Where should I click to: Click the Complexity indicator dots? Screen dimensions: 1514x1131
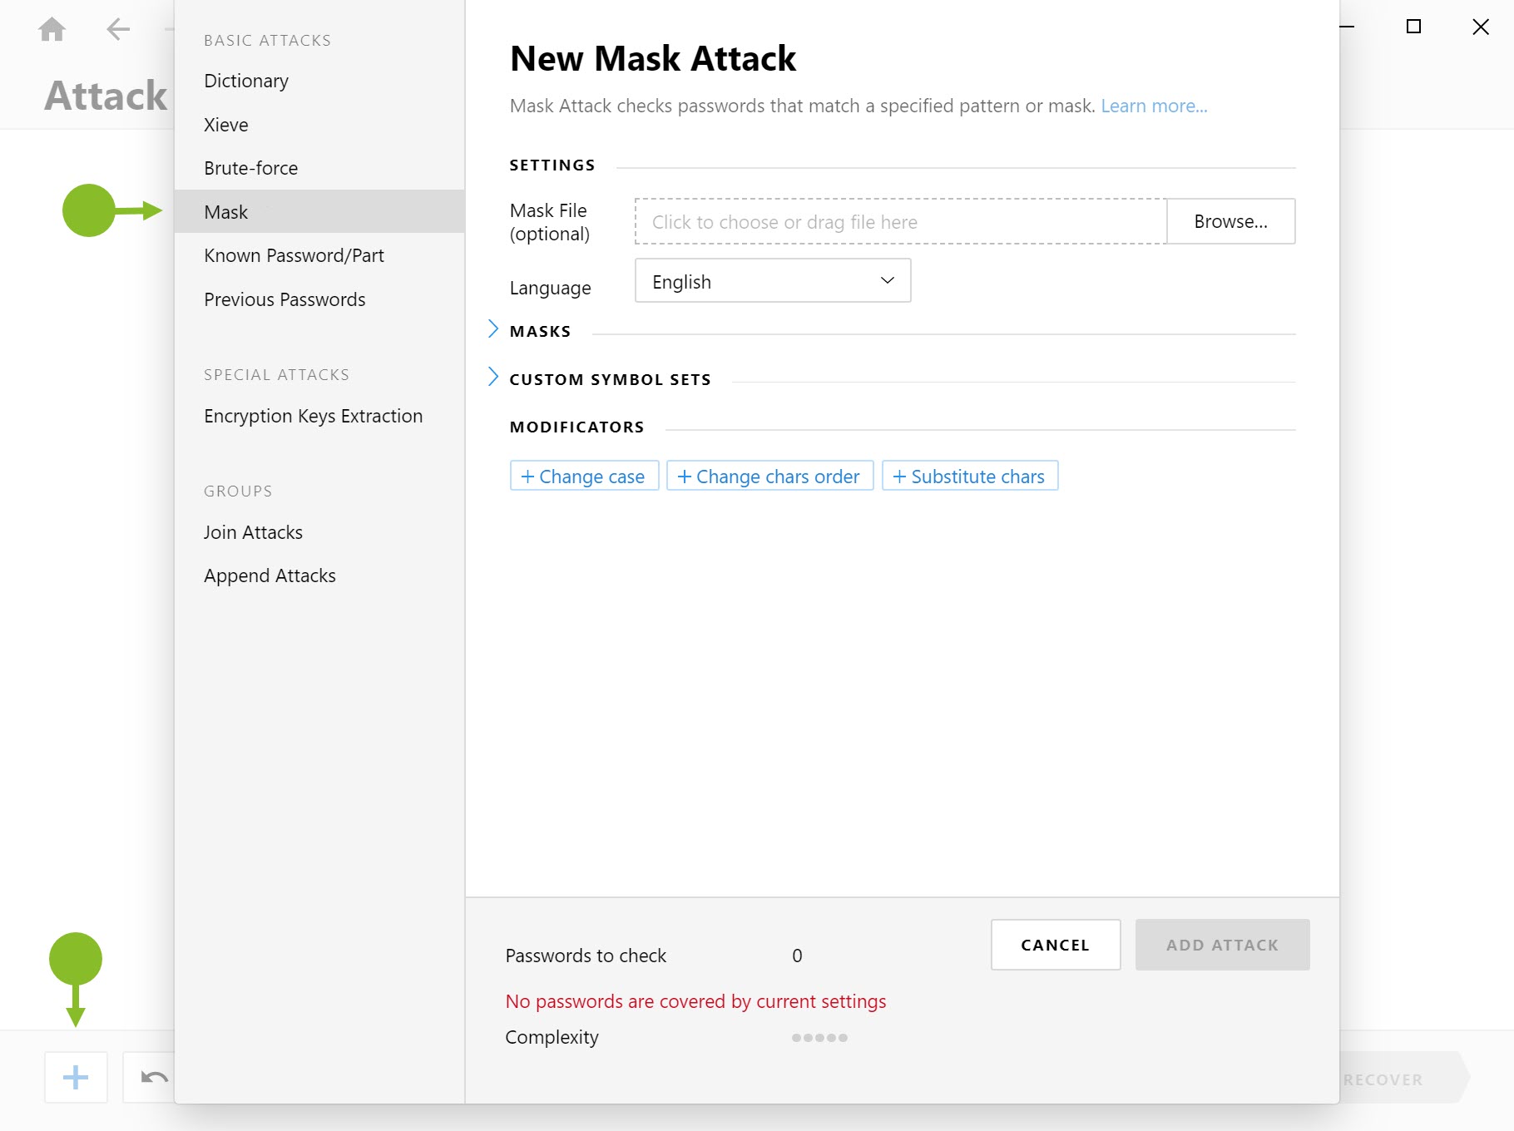pos(819,1037)
